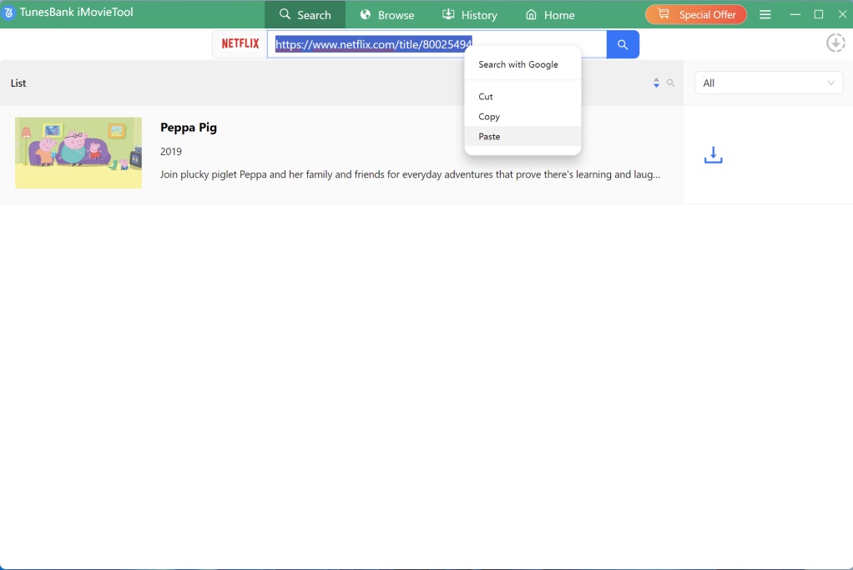Select Search with Google menu entry

518,64
